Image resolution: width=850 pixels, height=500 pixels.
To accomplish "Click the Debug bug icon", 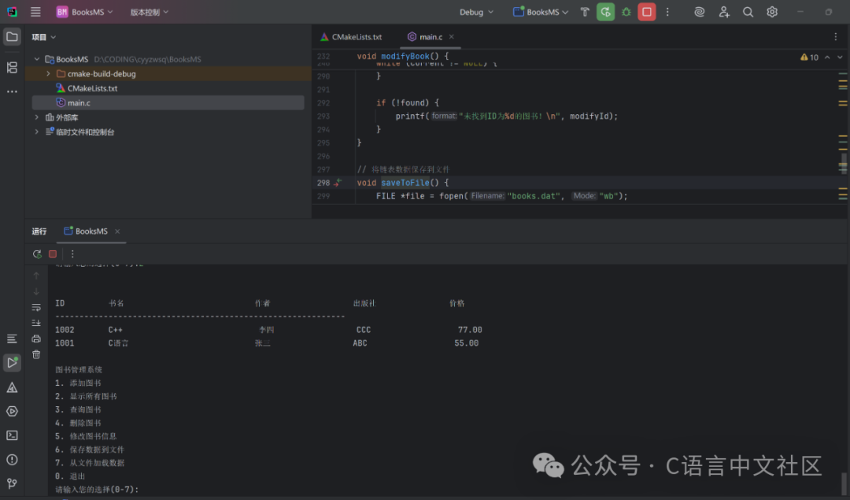I will click(x=626, y=12).
